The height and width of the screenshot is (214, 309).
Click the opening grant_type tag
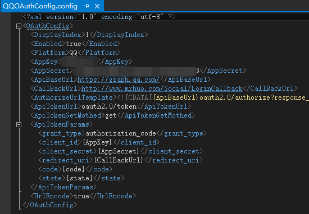62,134
